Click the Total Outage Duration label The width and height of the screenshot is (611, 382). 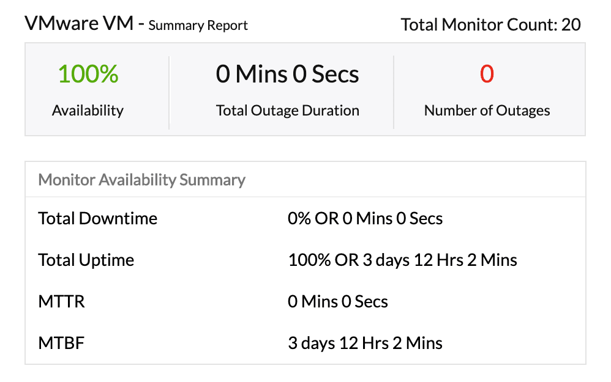click(288, 111)
